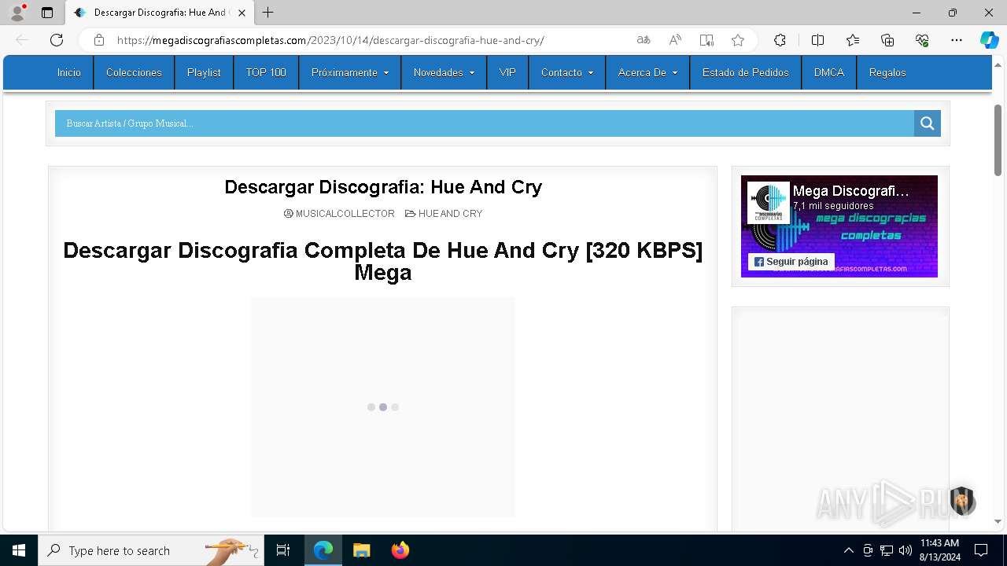
Task: Add page to favorites star icon
Action: [x=737, y=40]
